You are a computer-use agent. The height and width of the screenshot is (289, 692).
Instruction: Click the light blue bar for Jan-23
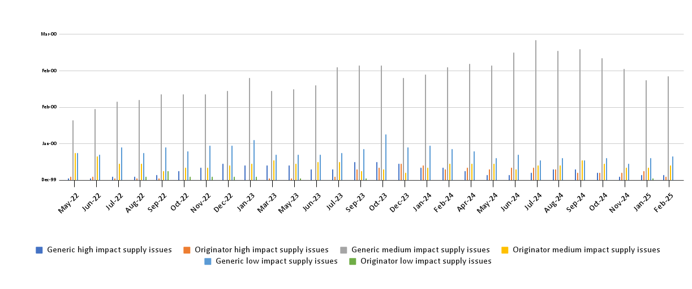tap(253, 160)
